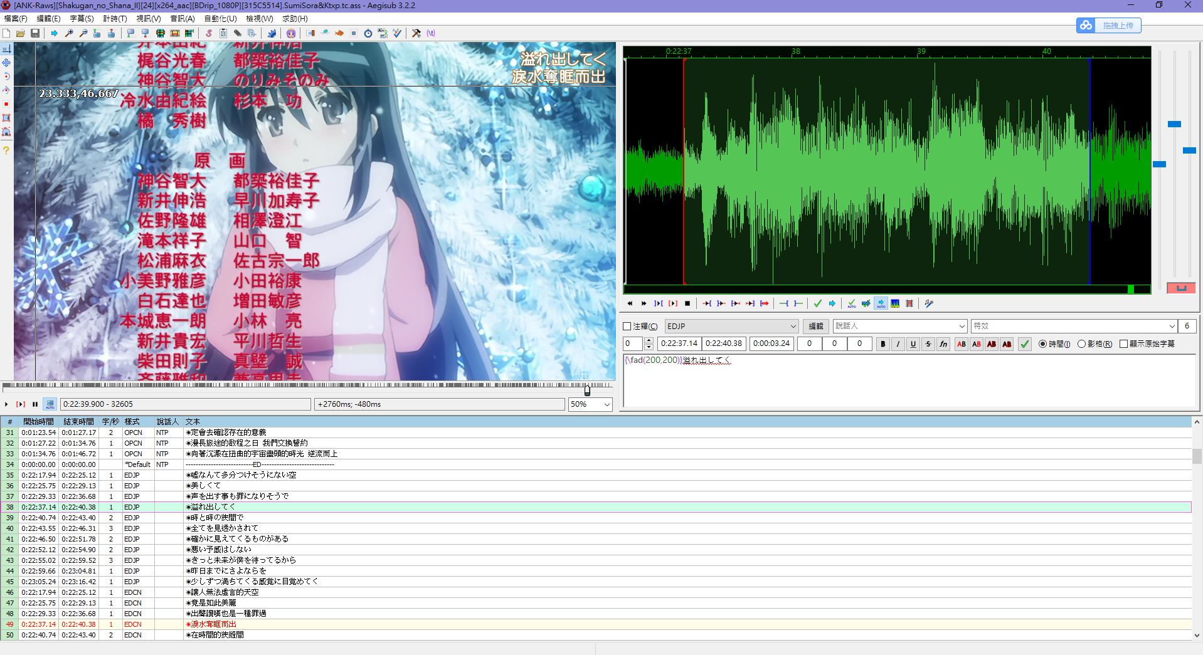This screenshot has height=655, width=1203.
Task: Save subtitles with the floppy disk icon
Action: (35, 33)
